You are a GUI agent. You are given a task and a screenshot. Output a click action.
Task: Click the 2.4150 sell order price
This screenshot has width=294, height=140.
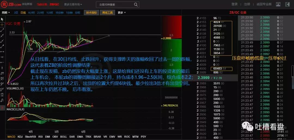[201, 26]
